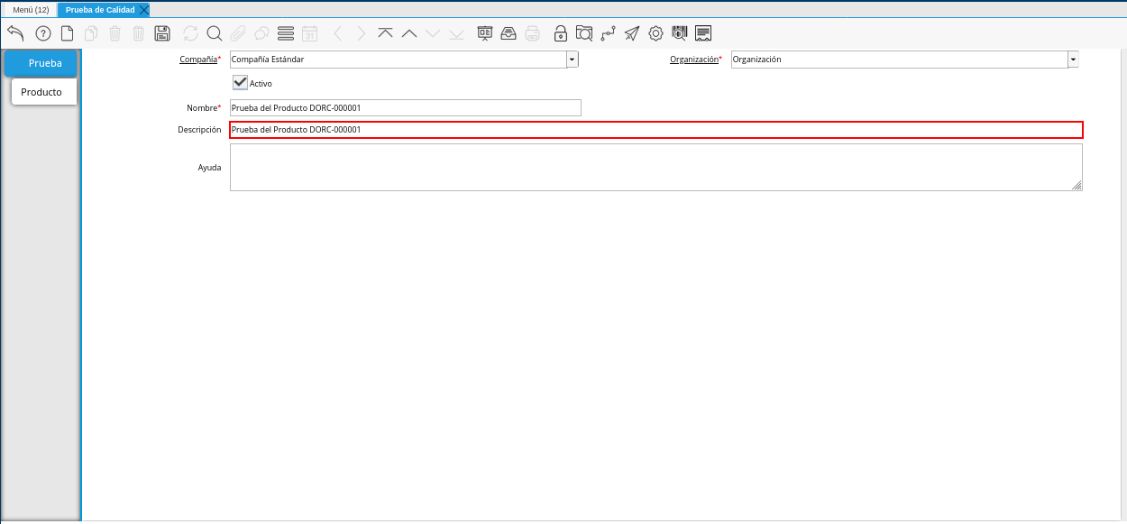1127x524 pixels.
Task: Switch to the Menú (12) tab
Action: [x=31, y=9]
